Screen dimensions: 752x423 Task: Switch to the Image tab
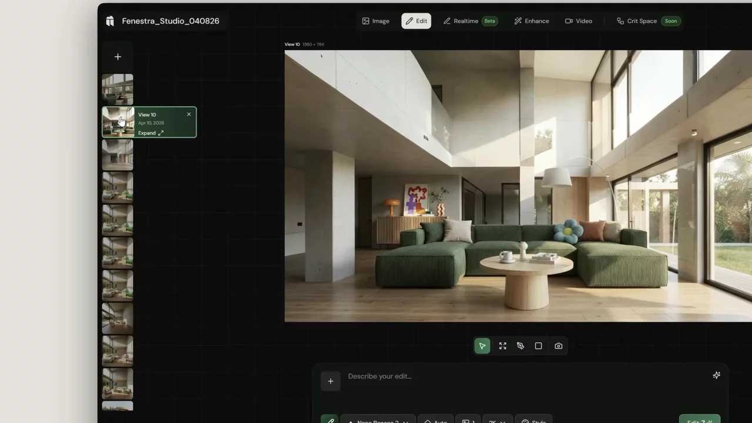tap(375, 21)
